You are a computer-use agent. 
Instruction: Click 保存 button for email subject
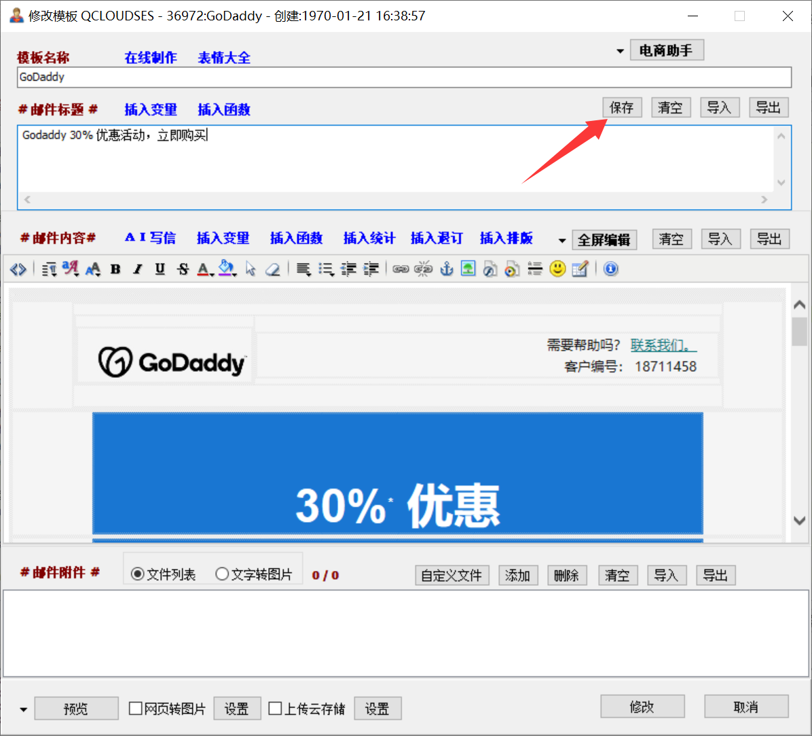click(621, 107)
